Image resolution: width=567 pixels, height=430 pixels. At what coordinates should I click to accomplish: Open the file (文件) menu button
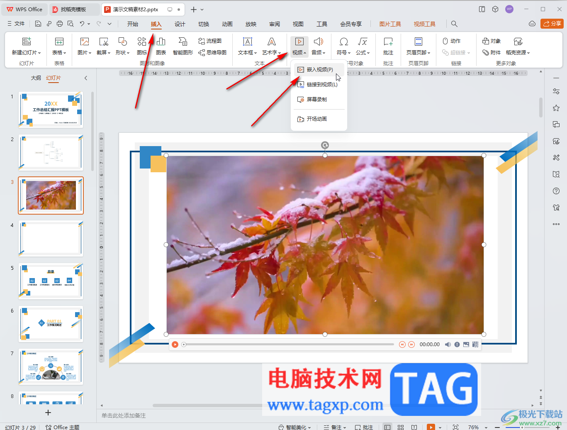[16, 24]
